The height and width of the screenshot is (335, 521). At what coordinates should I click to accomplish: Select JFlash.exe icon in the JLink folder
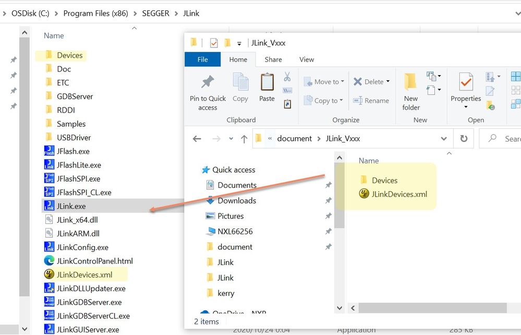[49, 151]
